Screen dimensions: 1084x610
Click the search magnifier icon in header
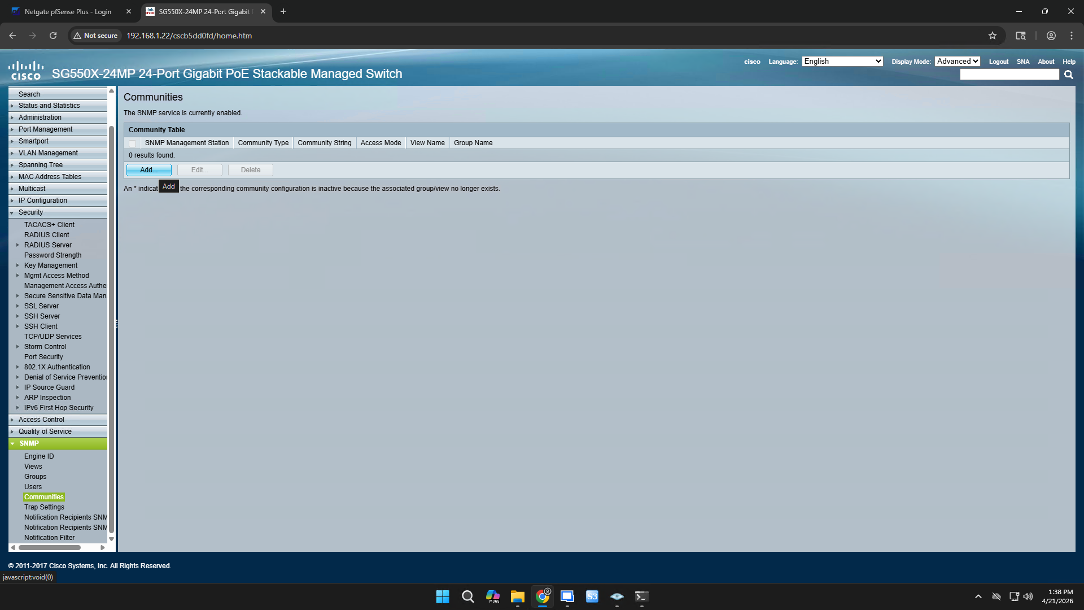1068,75
